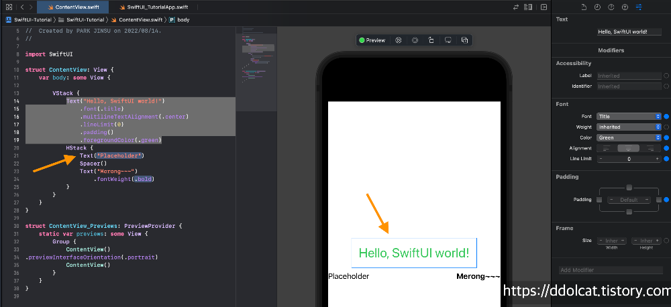
Task: Open device settings in preview toolbar
Action: [x=448, y=40]
